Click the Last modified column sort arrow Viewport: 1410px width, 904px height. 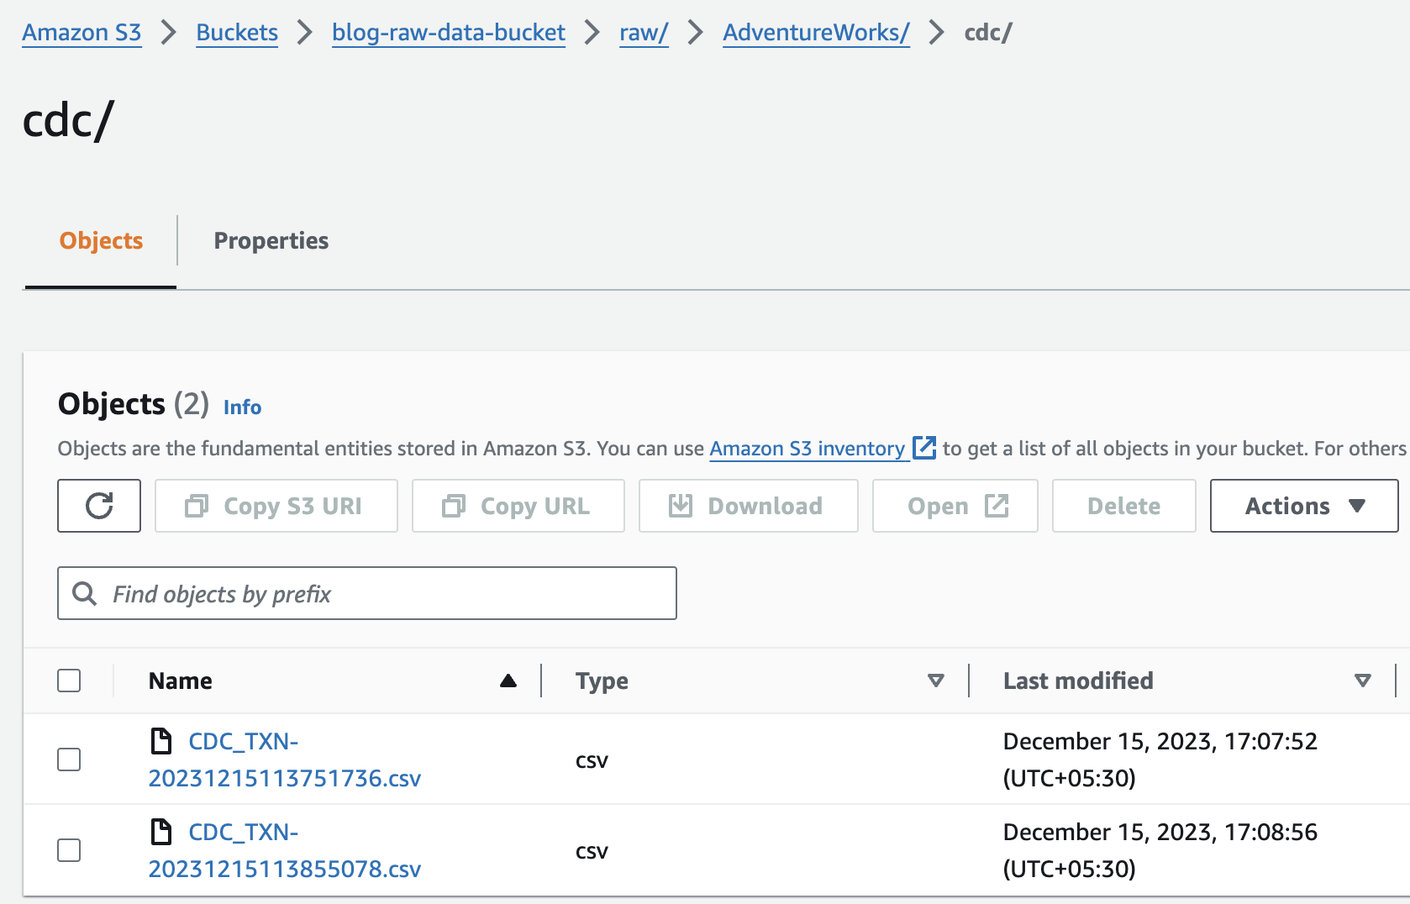pos(1362,681)
